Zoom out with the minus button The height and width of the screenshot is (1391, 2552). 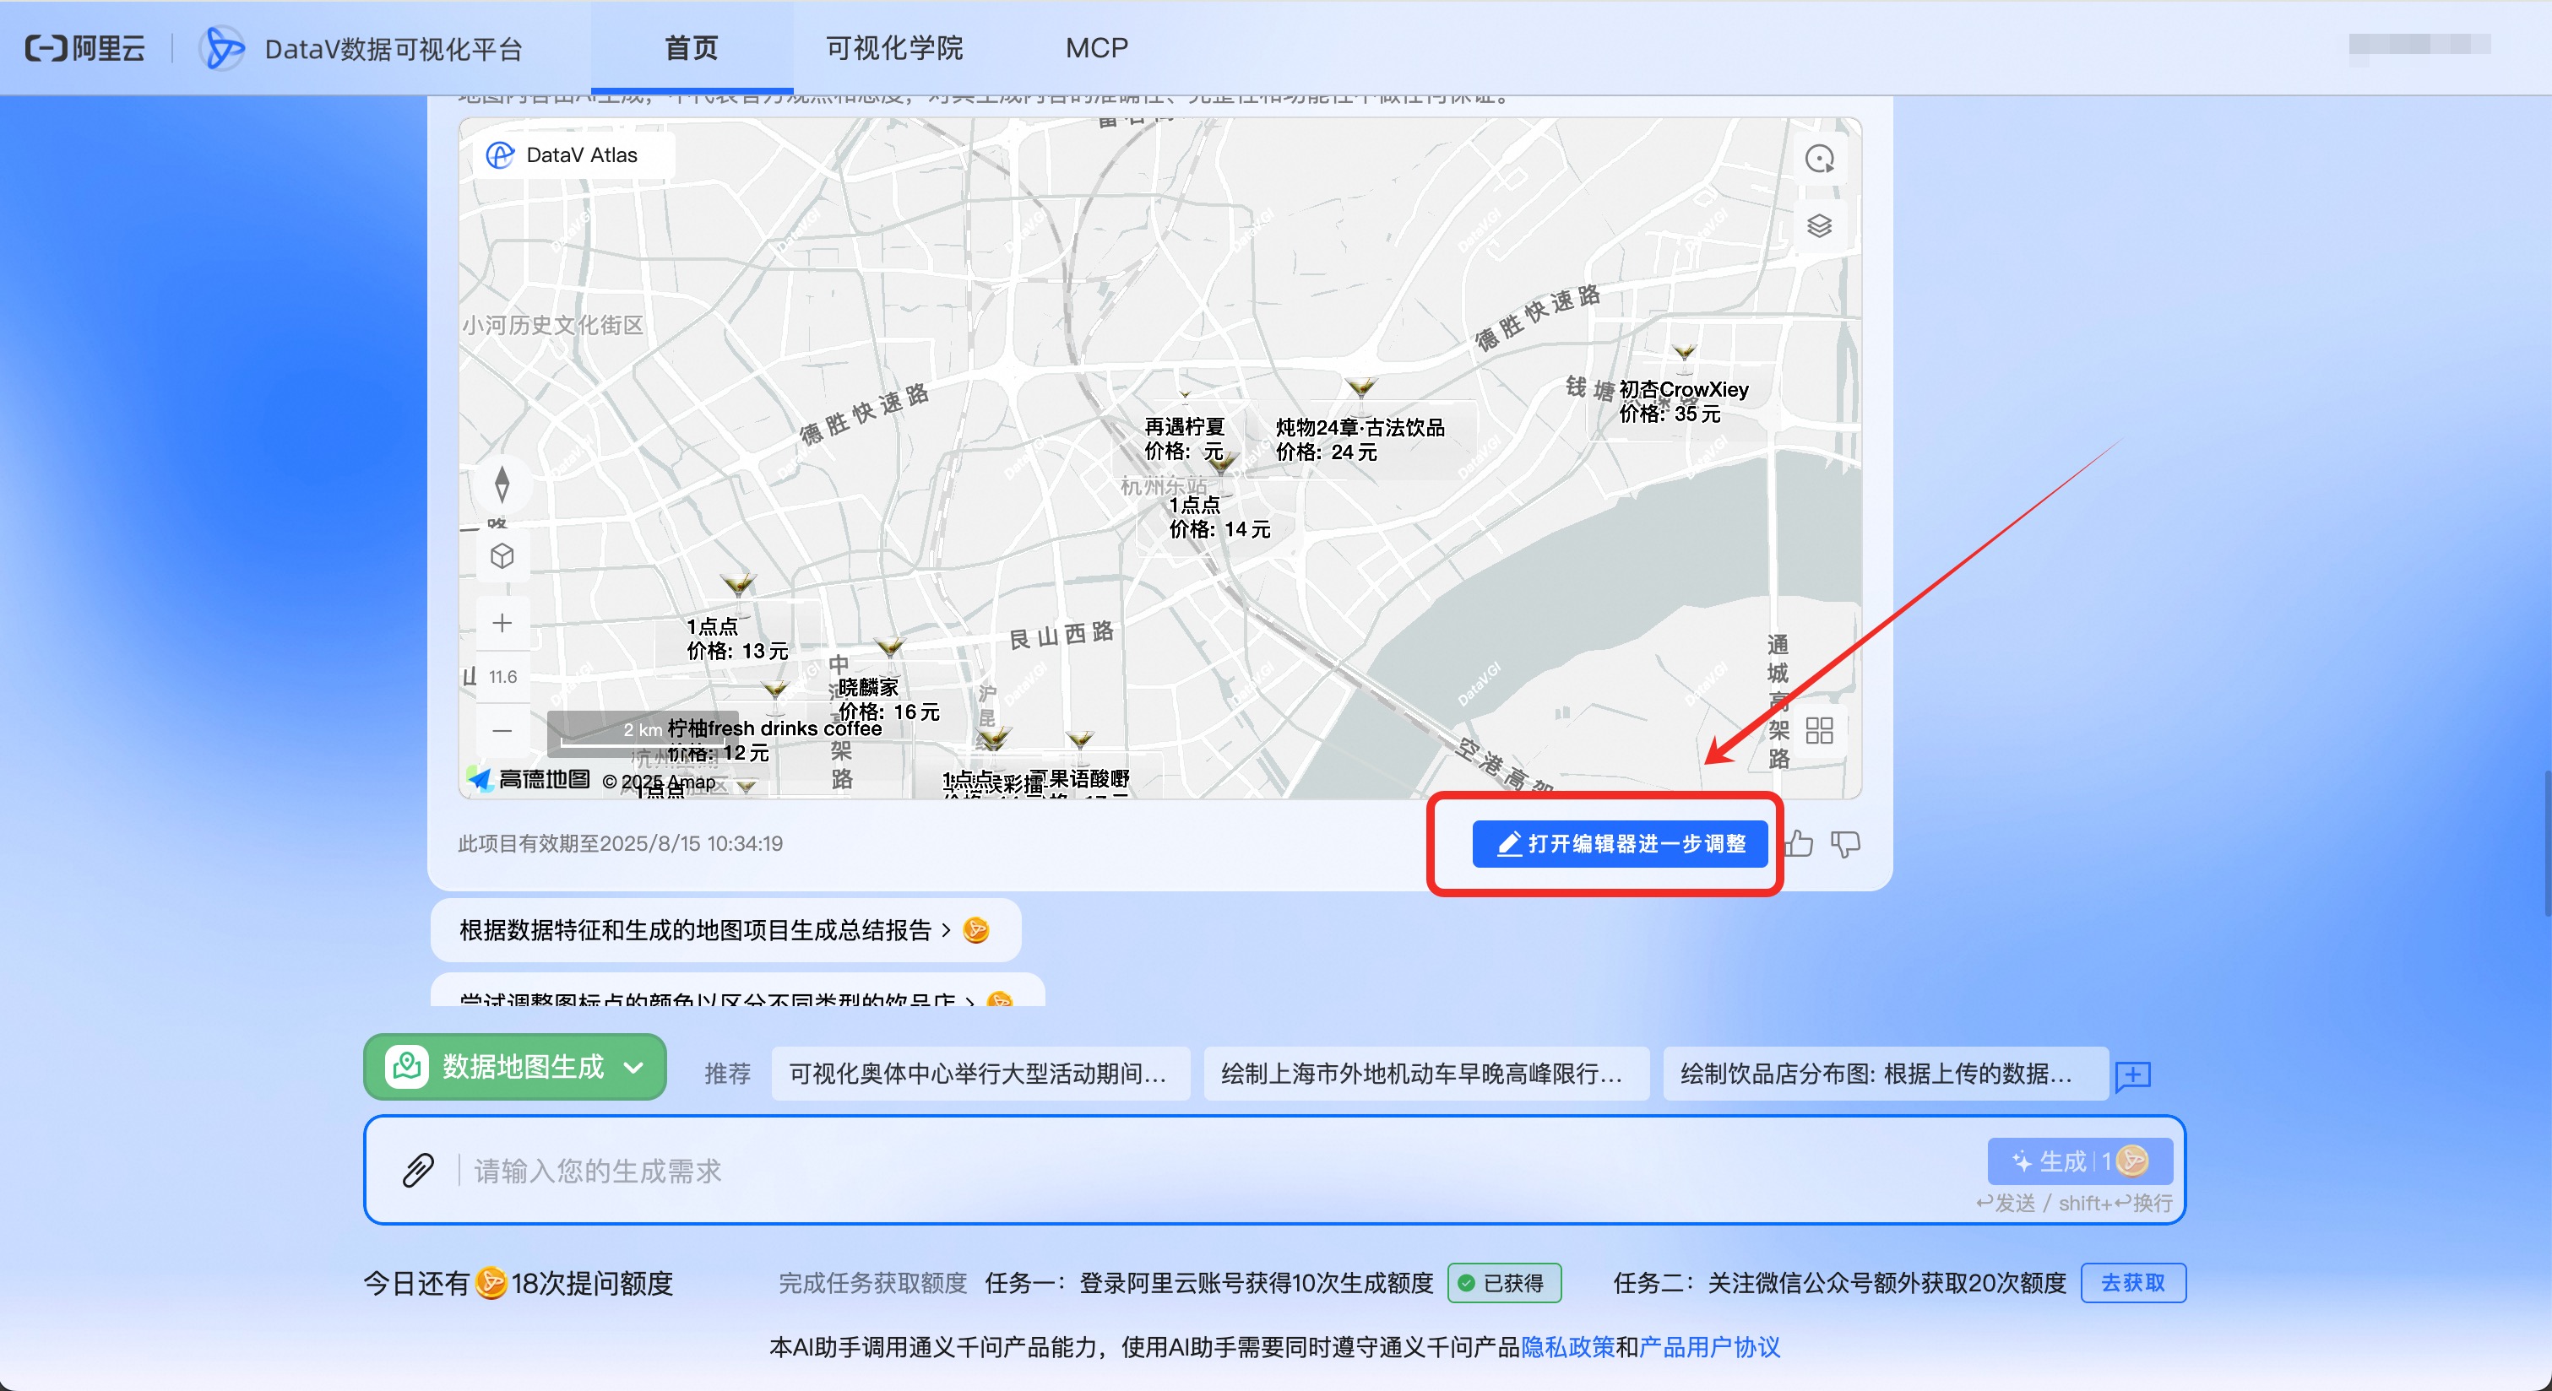502,731
